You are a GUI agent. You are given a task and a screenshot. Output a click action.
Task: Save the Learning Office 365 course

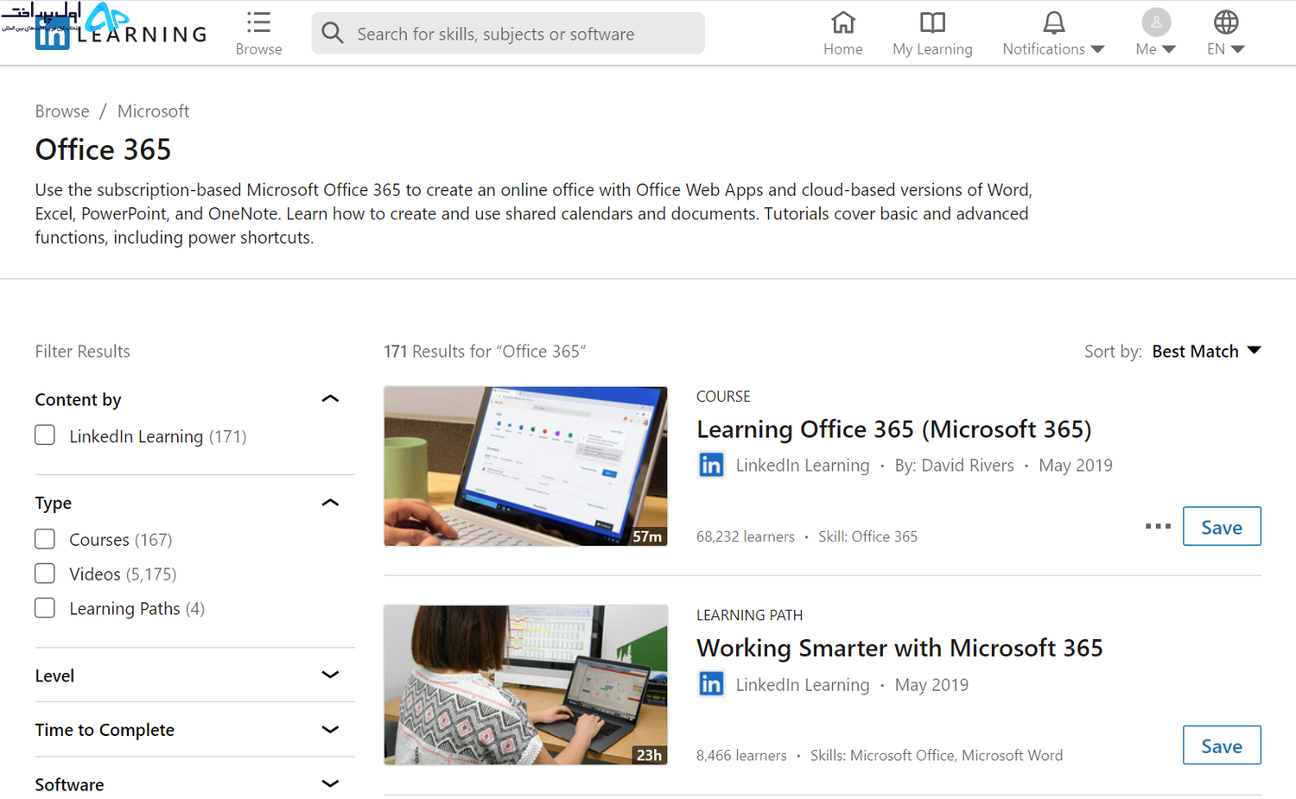tap(1222, 526)
